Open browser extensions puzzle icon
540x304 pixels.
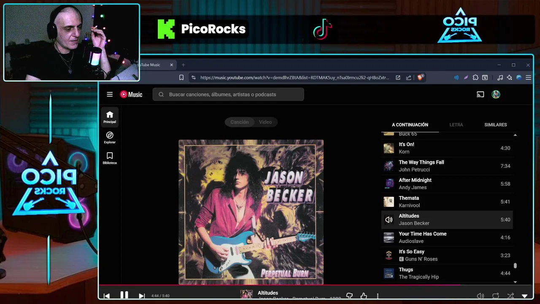[475, 78]
